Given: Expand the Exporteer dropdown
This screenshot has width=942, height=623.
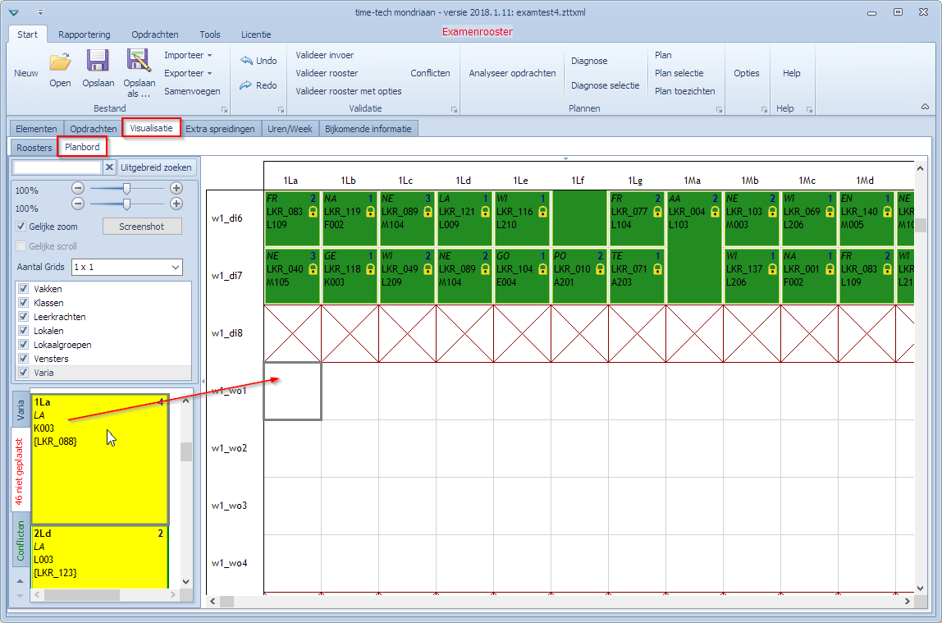Looking at the screenshot, I should [x=188, y=73].
